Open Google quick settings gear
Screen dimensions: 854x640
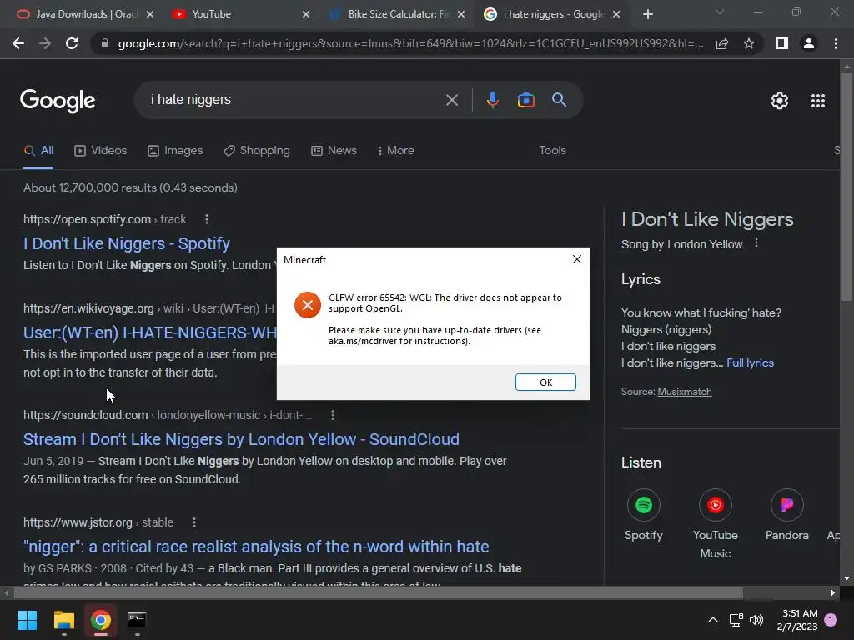780,101
